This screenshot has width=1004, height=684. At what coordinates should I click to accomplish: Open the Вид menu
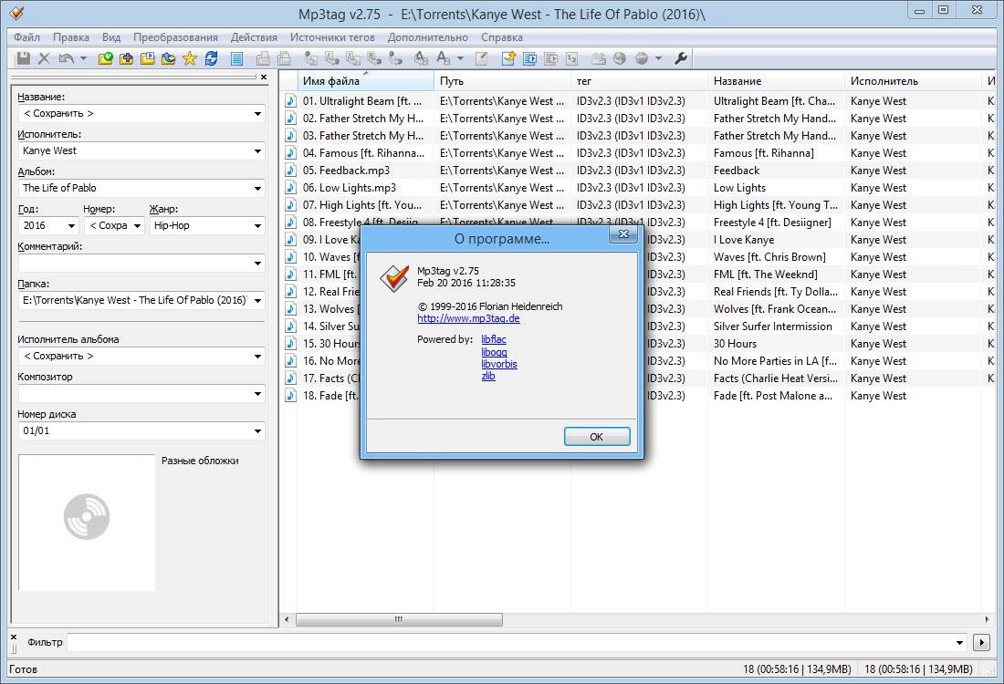point(111,37)
